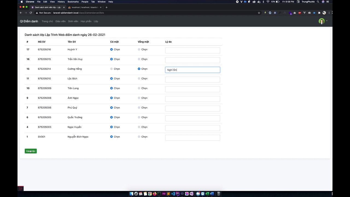350x197 pixels.
Task: Open Bluetooth status in the menu bar
Action: point(263,2)
